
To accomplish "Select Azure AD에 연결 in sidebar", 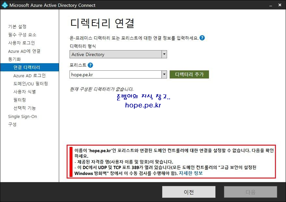I will (x=24, y=51).
